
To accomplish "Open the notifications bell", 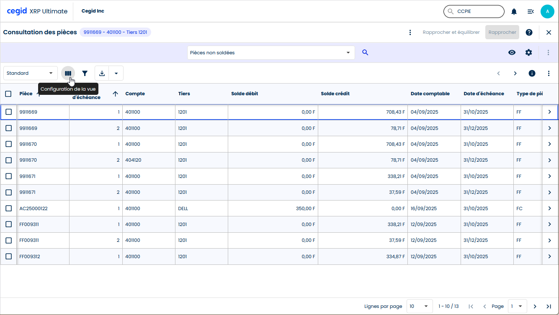I will point(514,12).
